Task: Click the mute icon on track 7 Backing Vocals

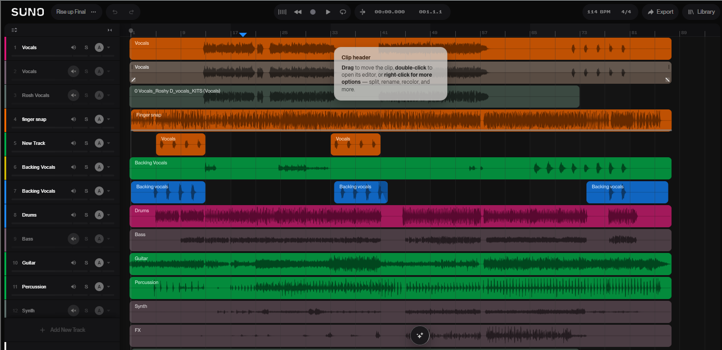Action: point(74,191)
